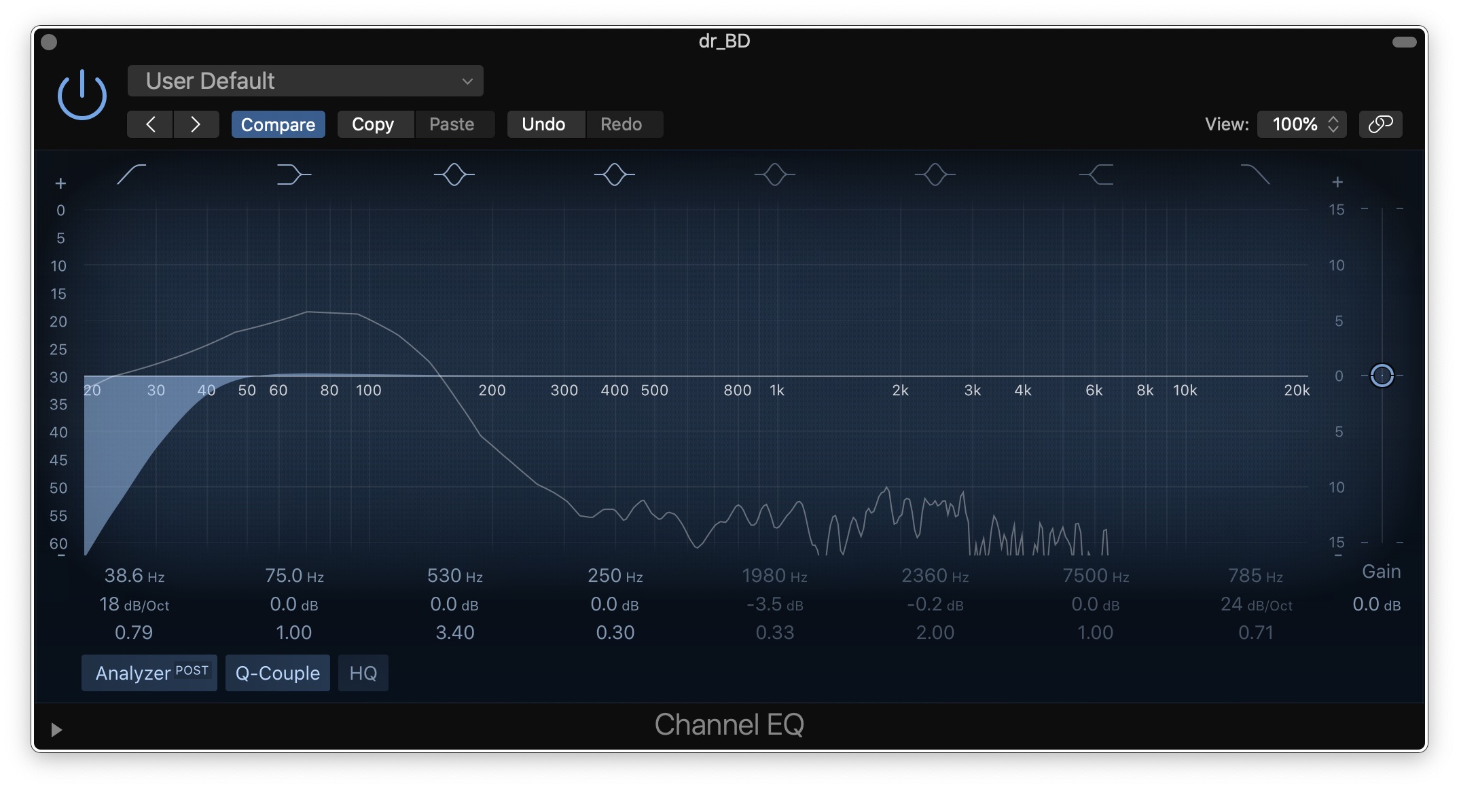Open the User Default preset dropdown

pyautogui.click(x=305, y=81)
